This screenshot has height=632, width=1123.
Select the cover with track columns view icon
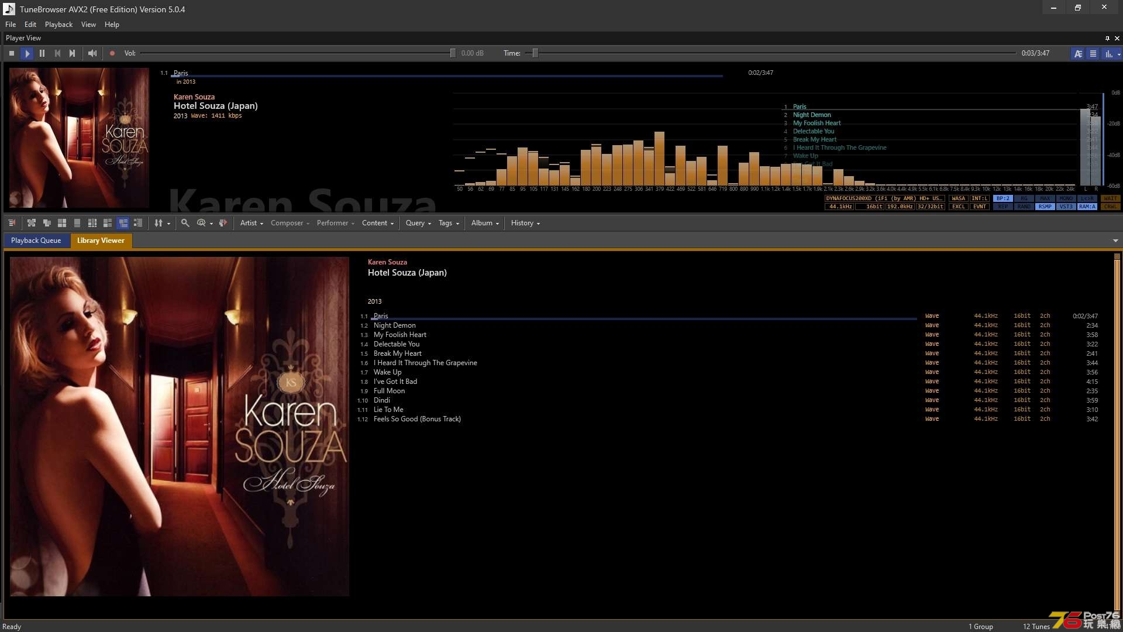pos(92,223)
